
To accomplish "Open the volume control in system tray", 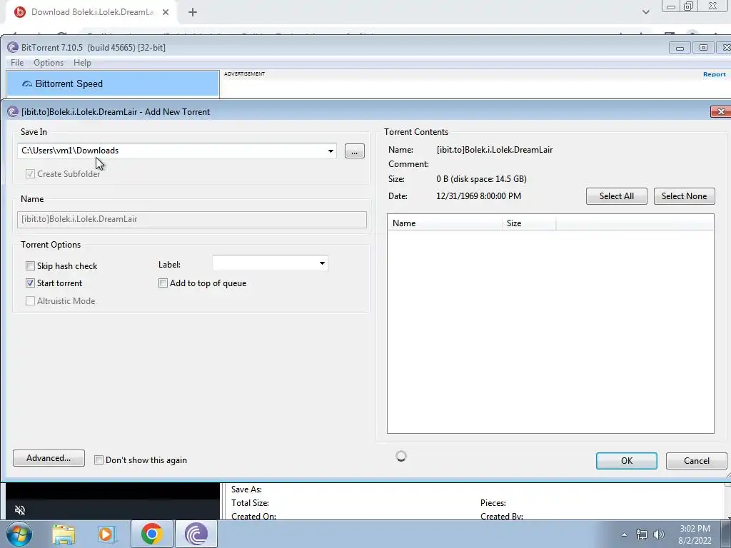I will click(x=659, y=534).
